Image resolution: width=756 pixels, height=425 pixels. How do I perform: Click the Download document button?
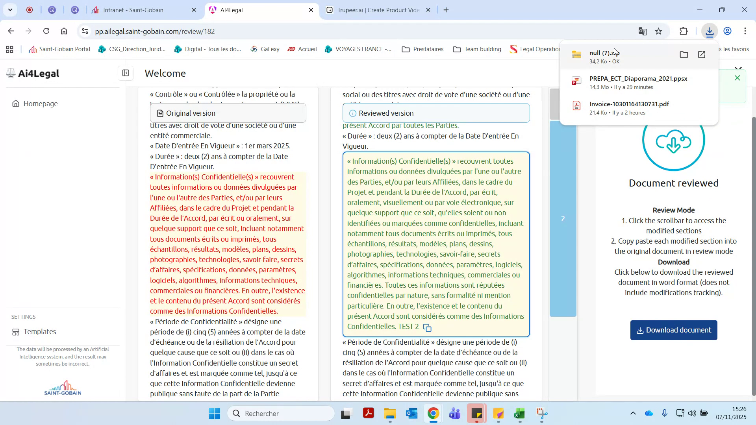pos(673,330)
